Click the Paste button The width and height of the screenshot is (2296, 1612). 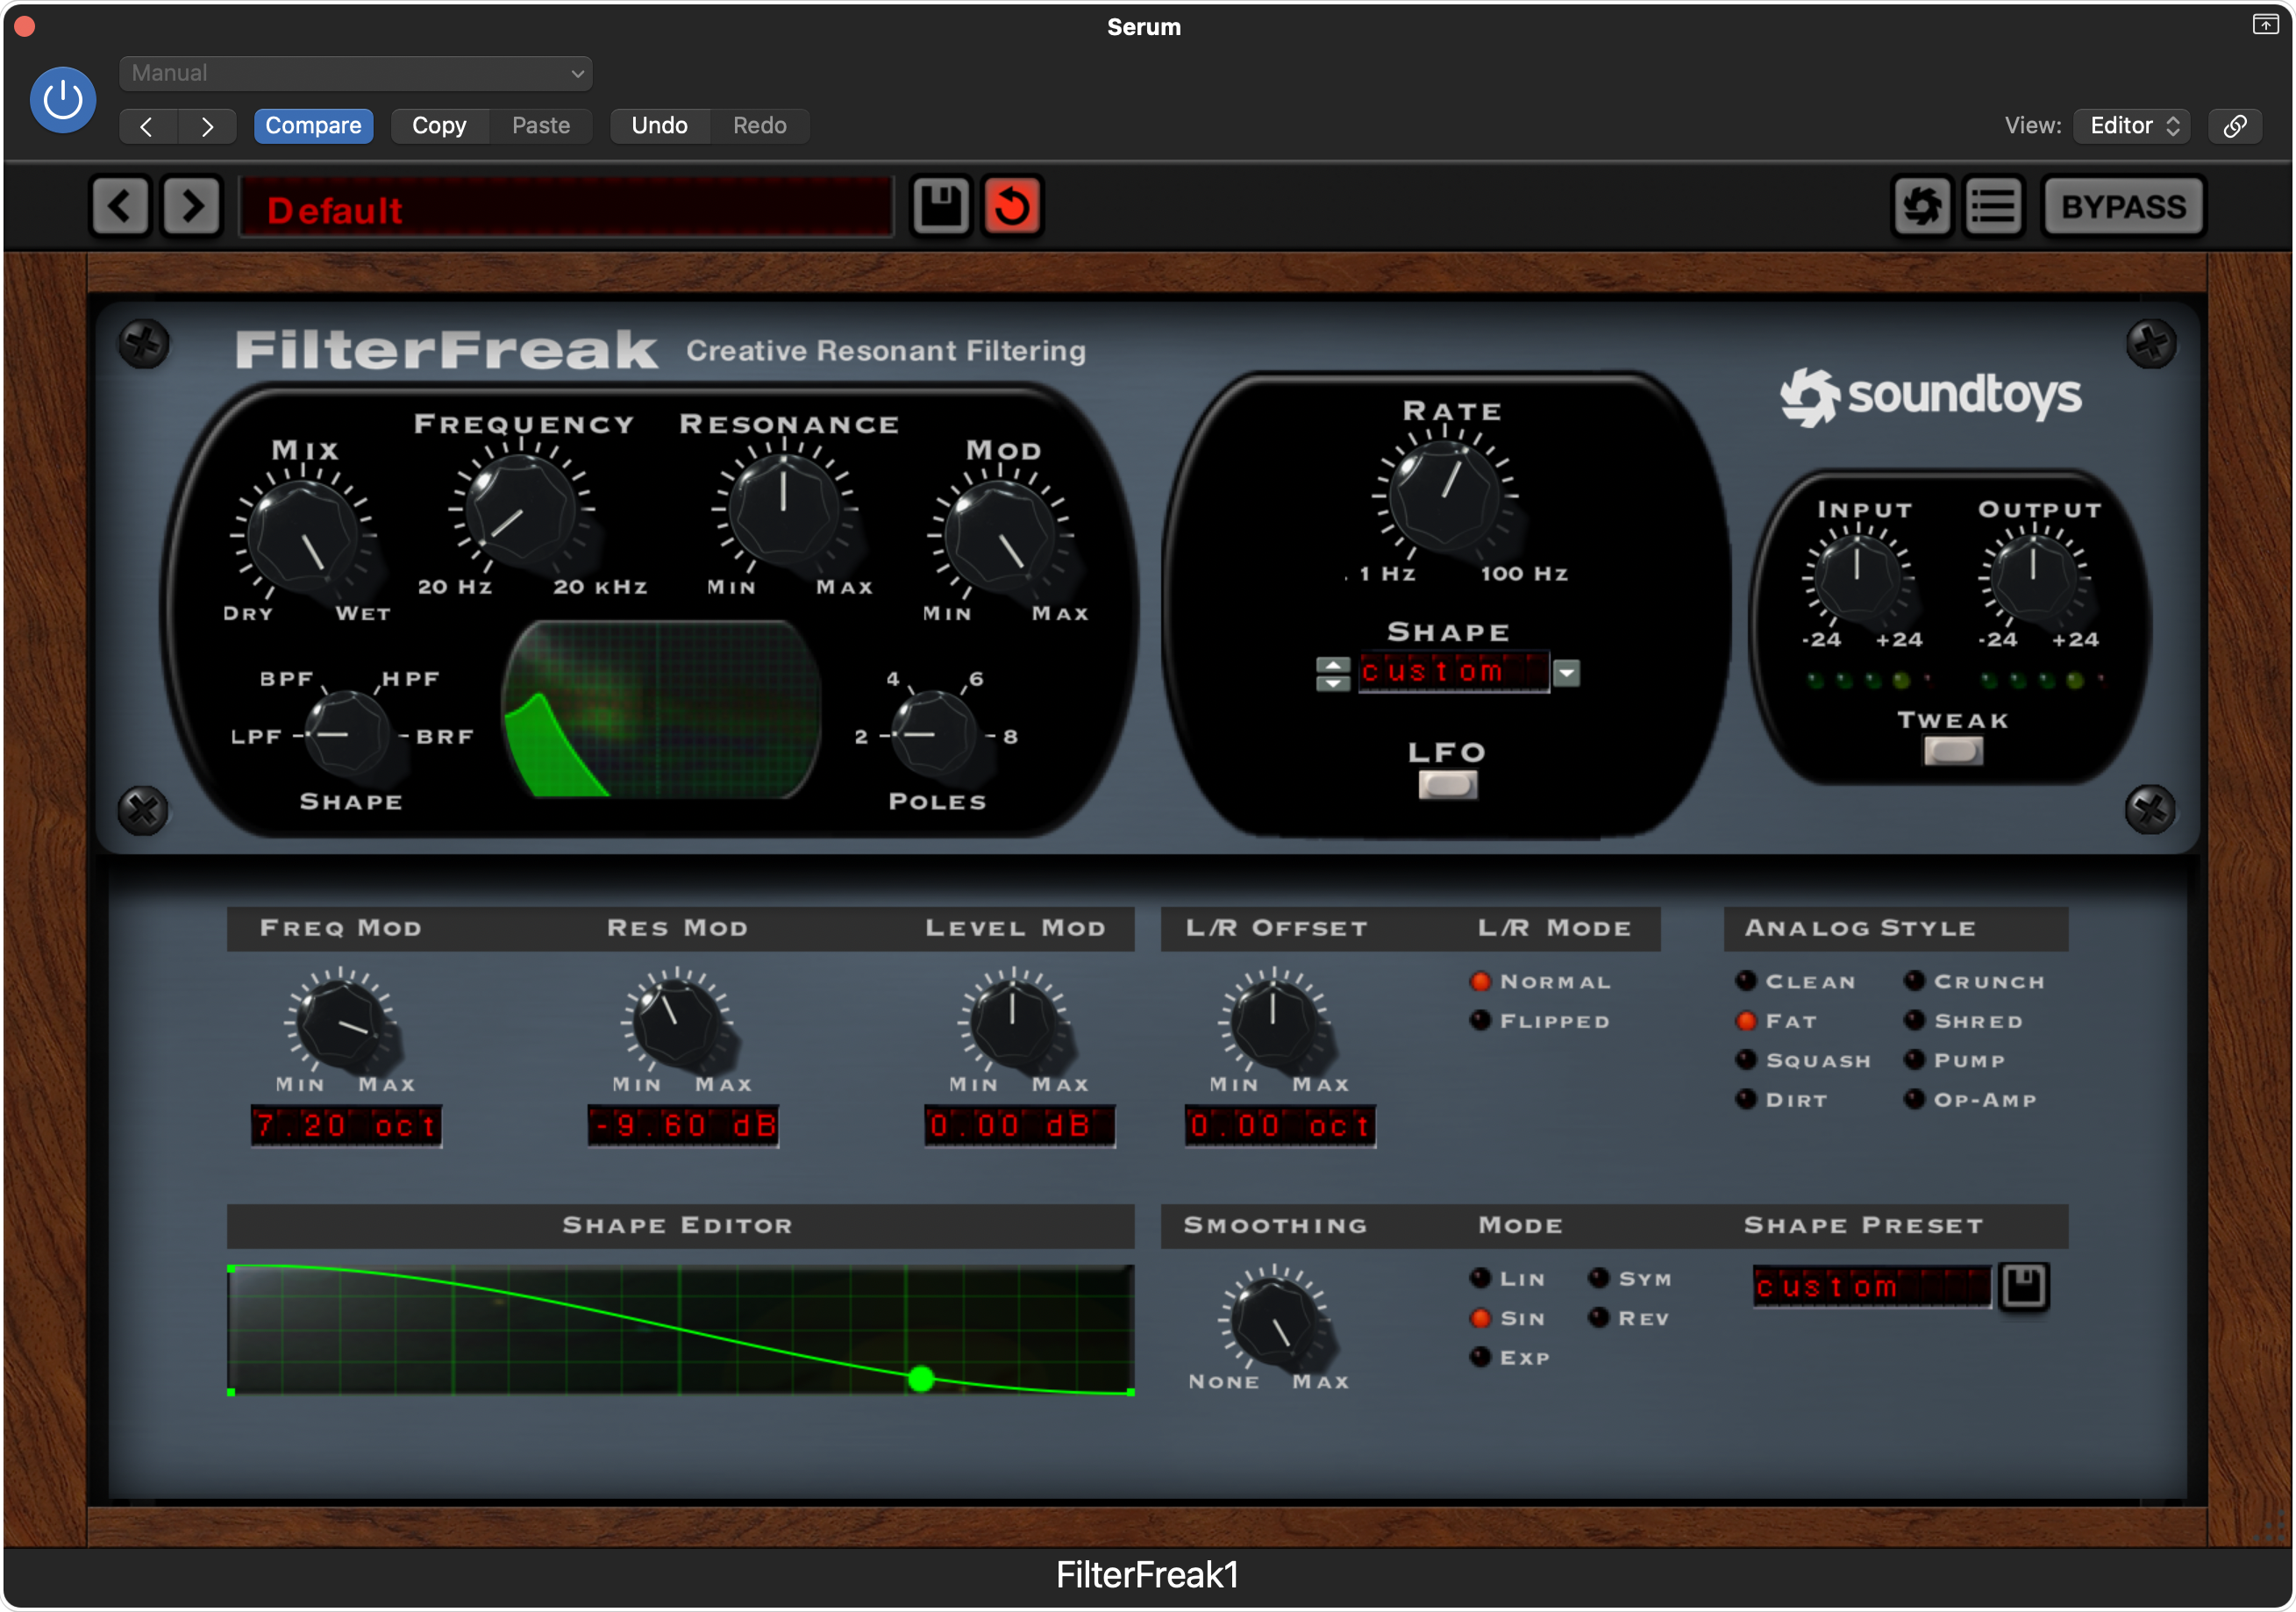pyautogui.click(x=541, y=126)
